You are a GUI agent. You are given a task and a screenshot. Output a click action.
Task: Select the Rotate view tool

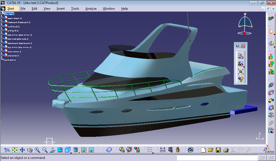pyautogui.click(x=30, y=150)
